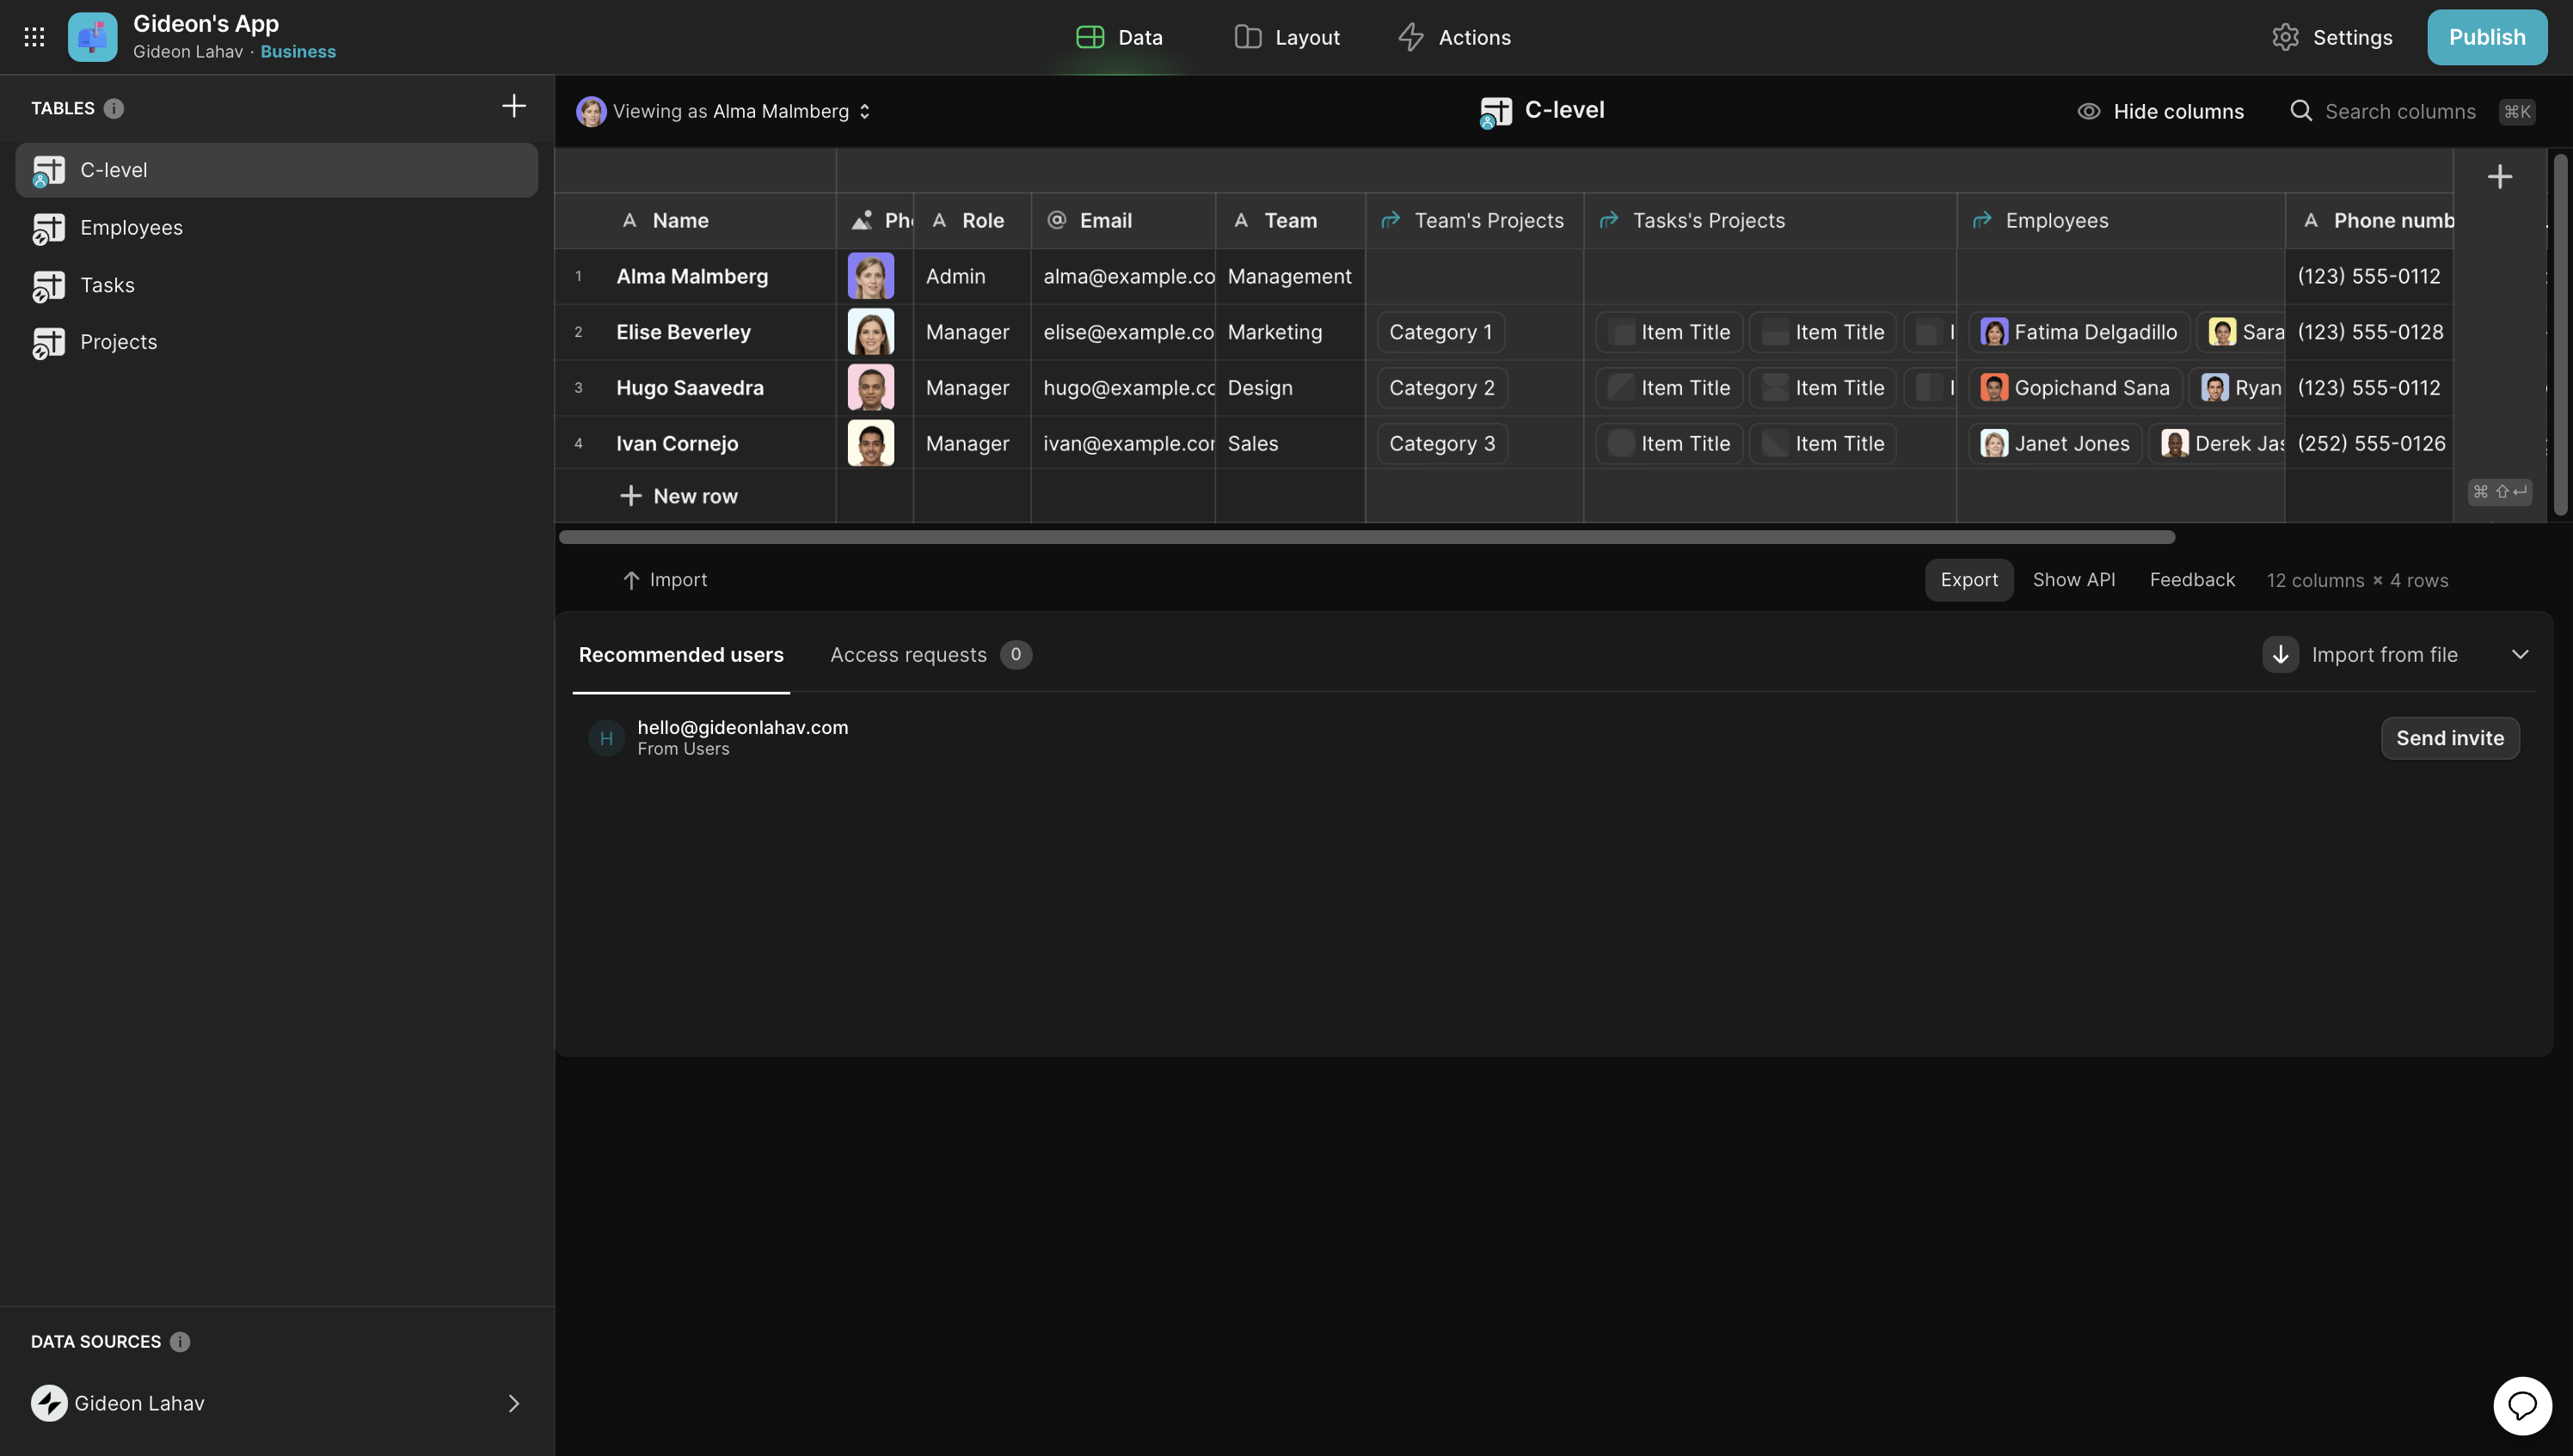The image size is (2573, 1456).
Task: Click the Tasks table icon in sidebar
Action: [x=48, y=285]
